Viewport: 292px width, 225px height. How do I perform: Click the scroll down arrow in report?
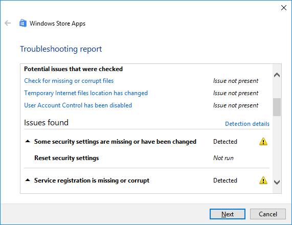277,182
